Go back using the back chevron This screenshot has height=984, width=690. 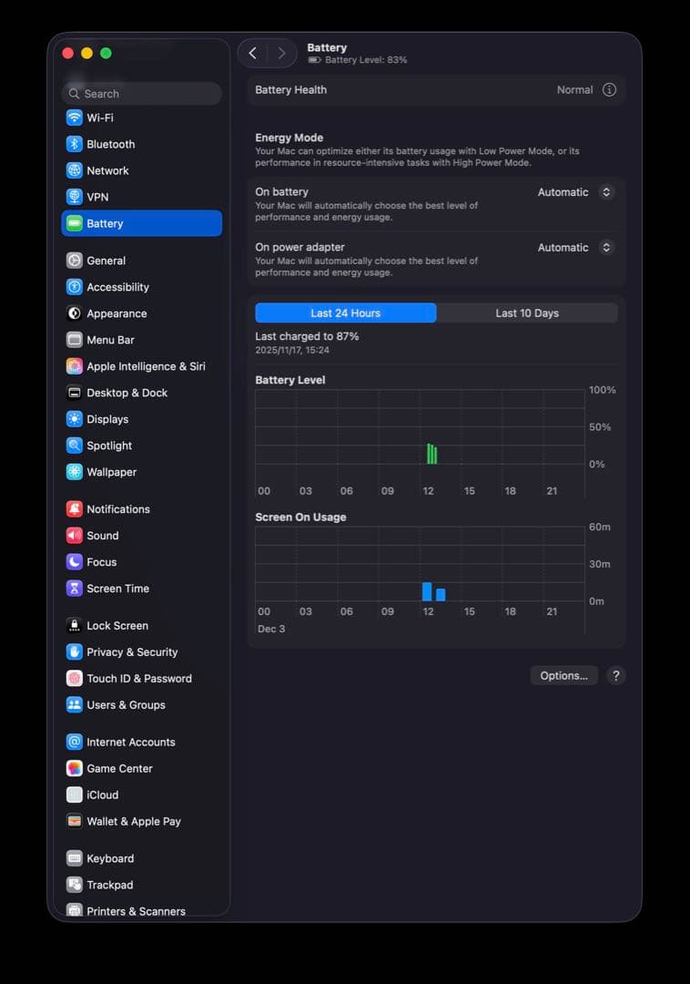253,54
